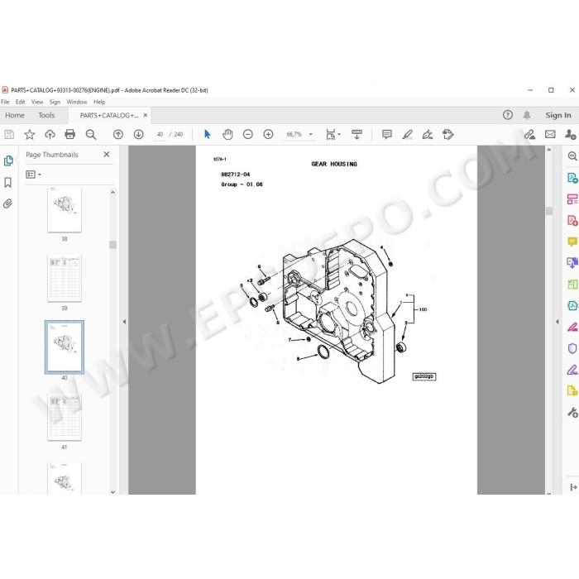Viewport: 579px width, 579px height.
Task: Select page 38 thumbnail
Action: point(65,209)
